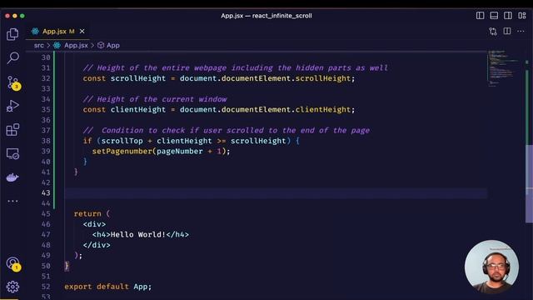Image resolution: width=533 pixels, height=300 pixels.
Task: Click 'scrollTop' in the if condition
Action: pos(122,141)
